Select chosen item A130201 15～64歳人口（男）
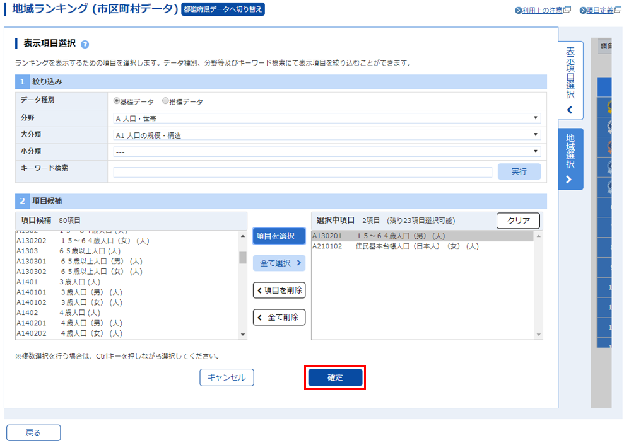Screen dimensions: 624x443 click(423, 236)
